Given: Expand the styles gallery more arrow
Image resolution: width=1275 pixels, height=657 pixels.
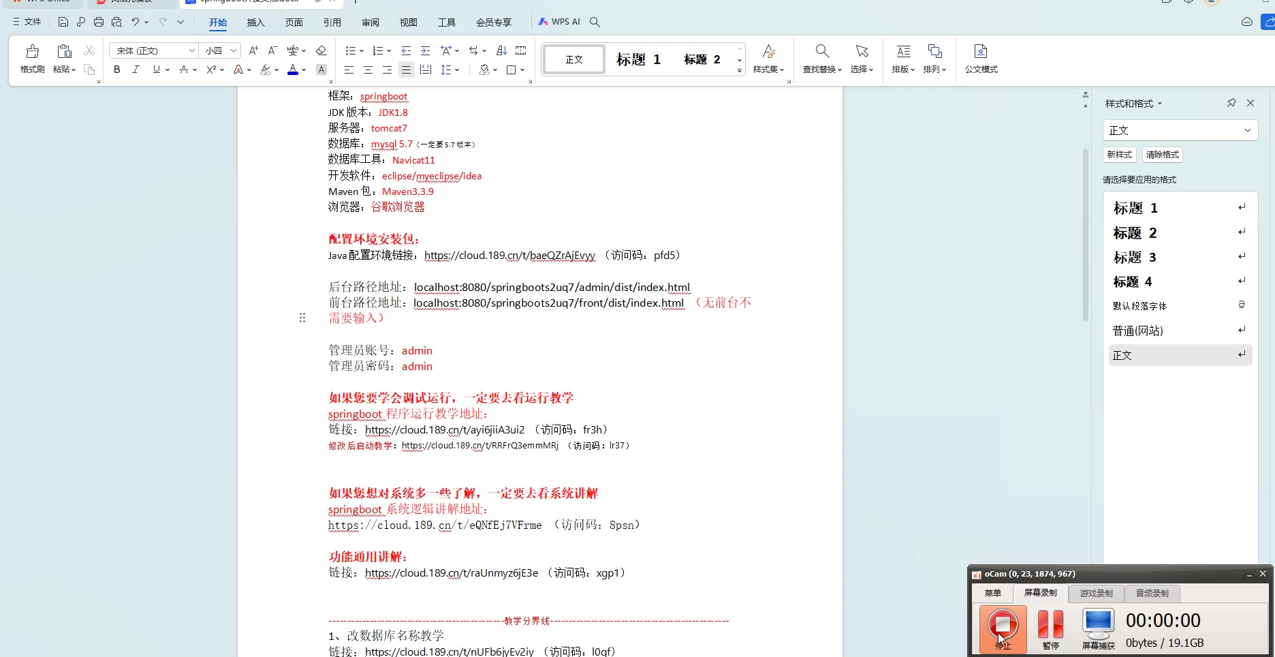Looking at the screenshot, I should click(x=740, y=71).
